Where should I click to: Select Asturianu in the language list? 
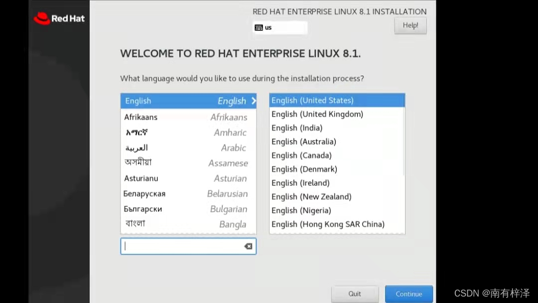point(188,178)
